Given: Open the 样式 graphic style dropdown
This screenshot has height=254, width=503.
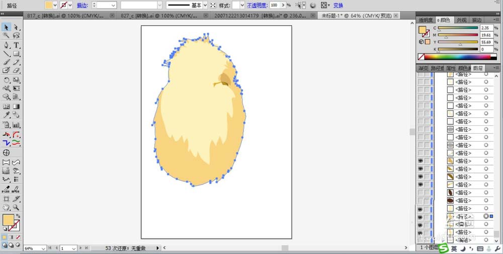Looking at the screenshot, I should [x=242, y=5].
